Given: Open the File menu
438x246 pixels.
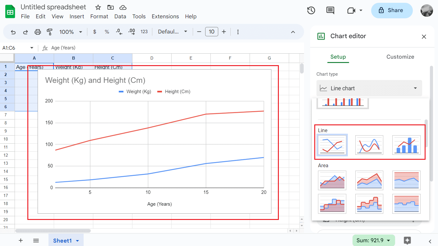Looking at the screenshot, I should coord(25,16).
